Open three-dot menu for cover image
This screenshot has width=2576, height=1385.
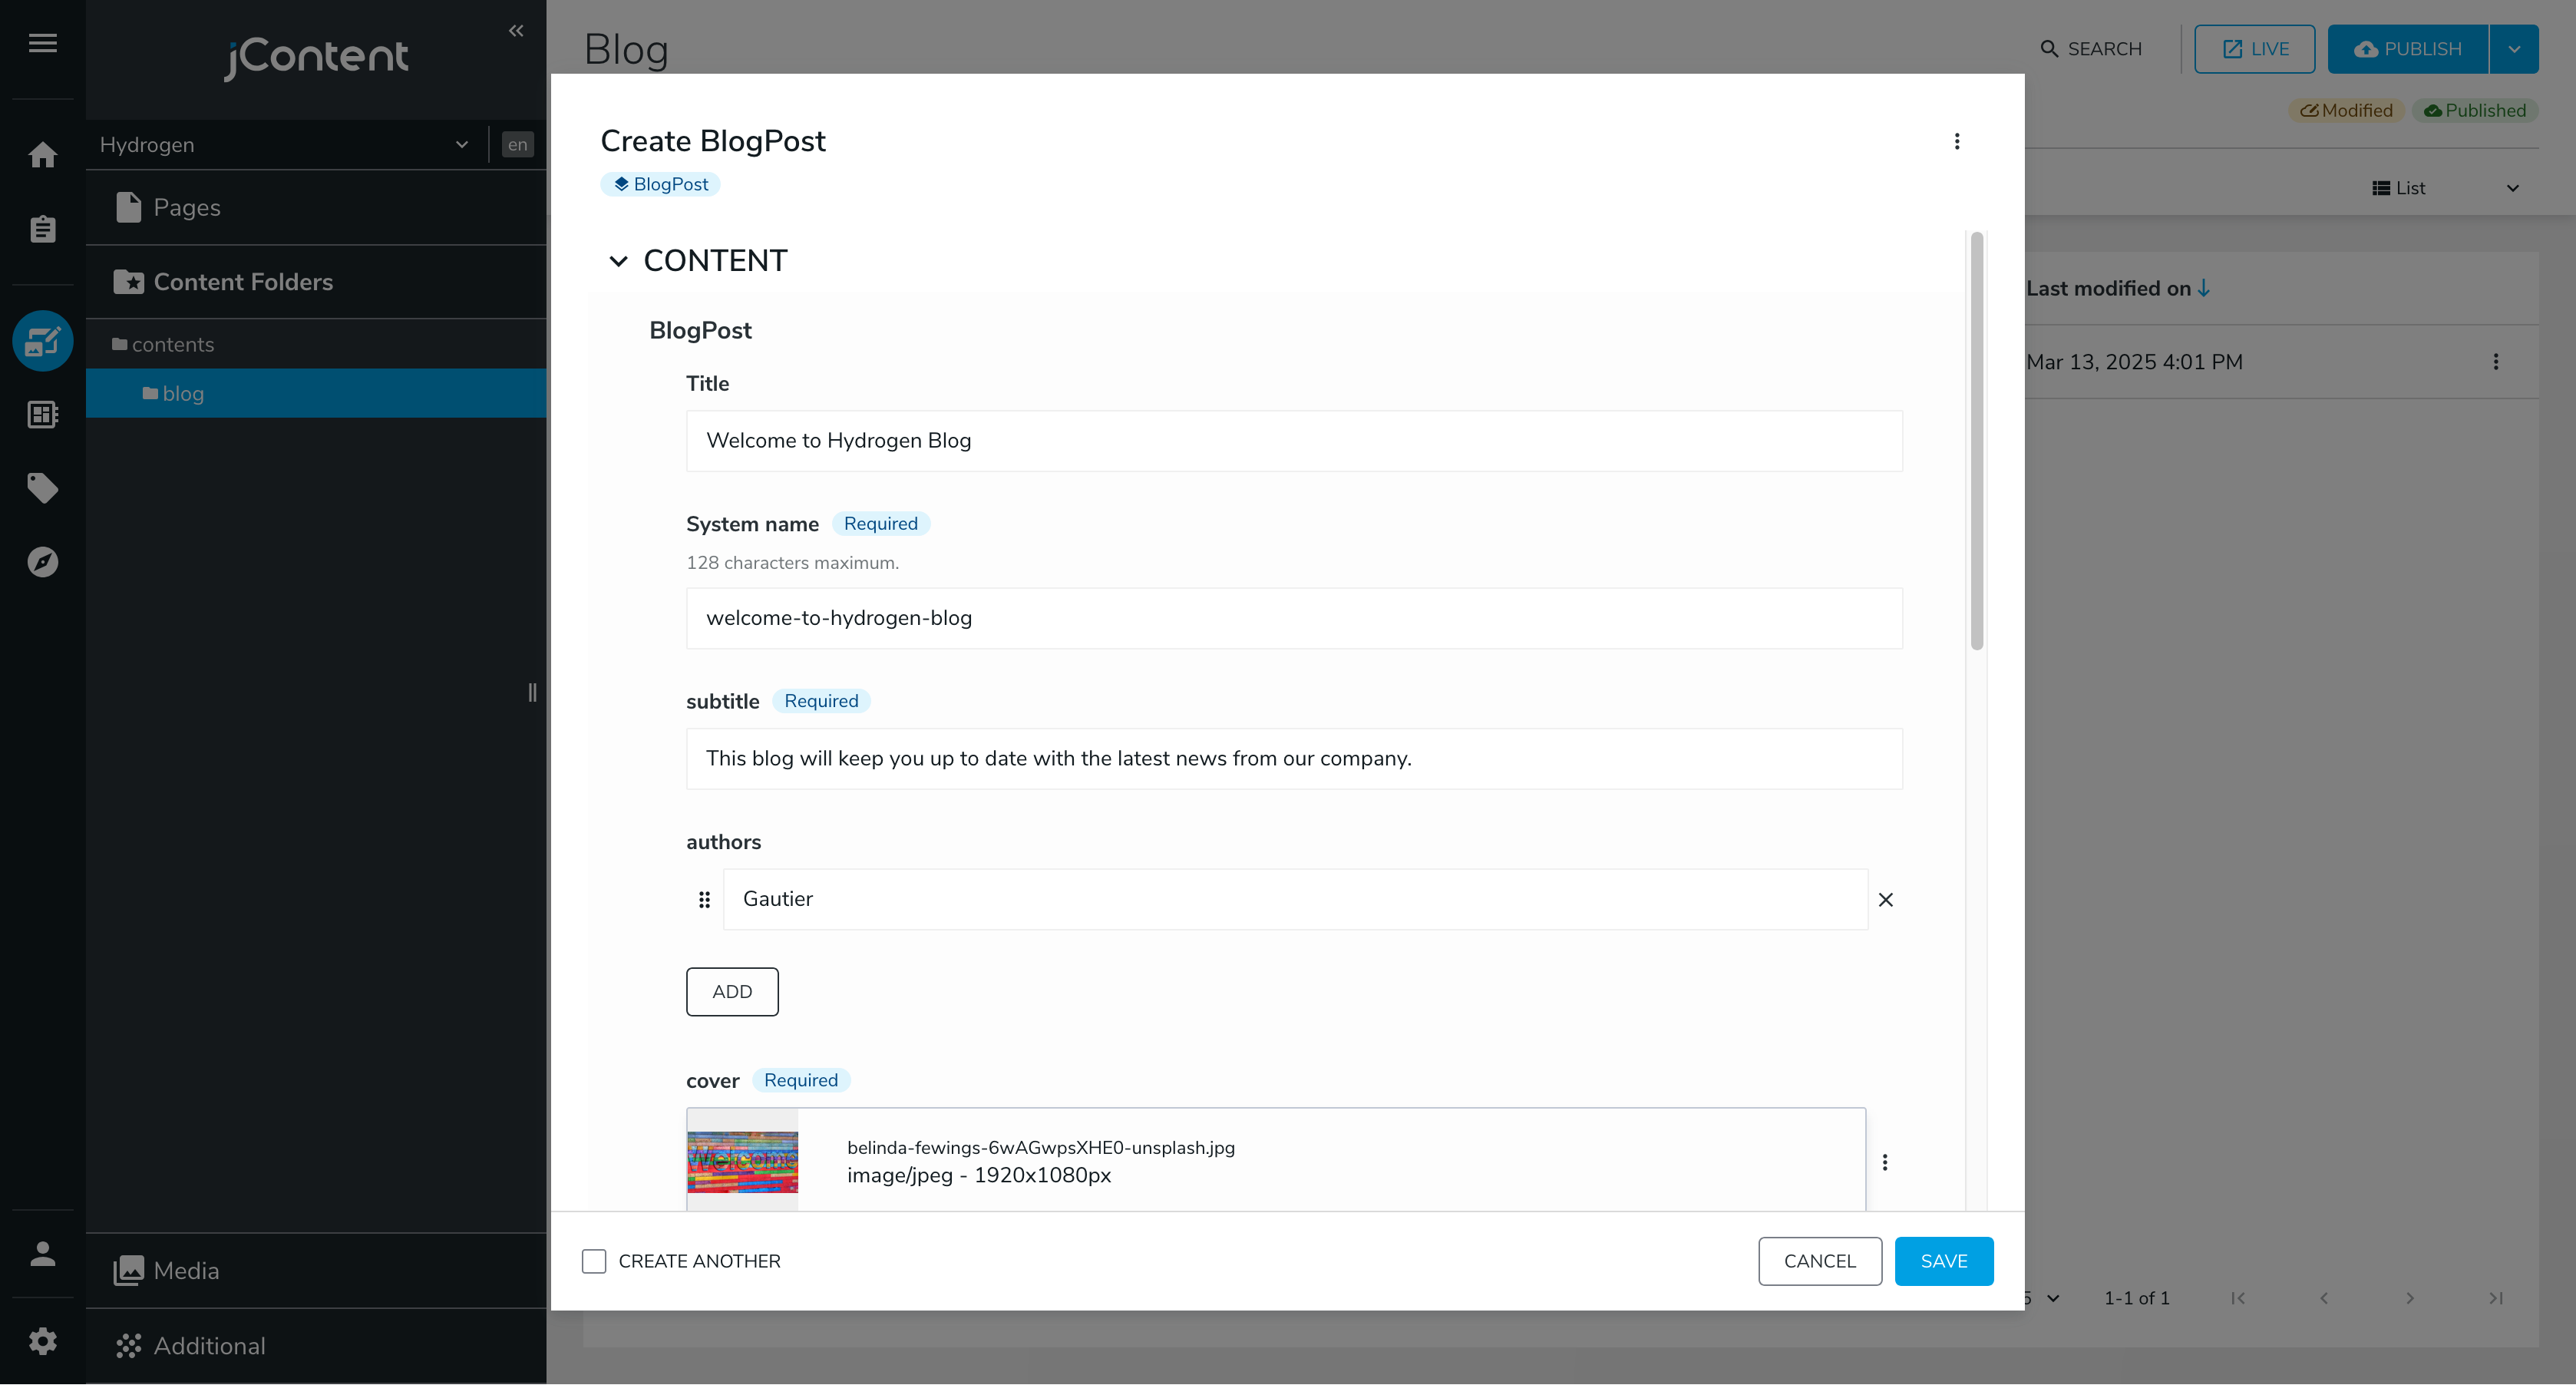[1884, 1162]
